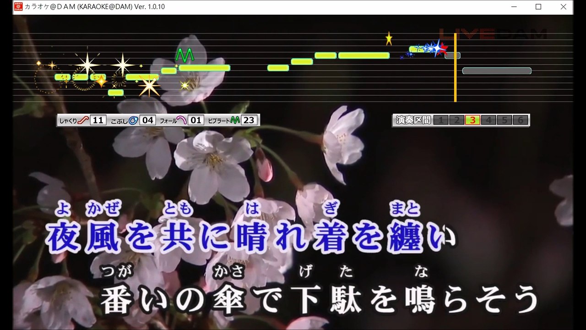586x330 pixels.
Task: Click the purple フォール curve icon
Action: (x=181, y=121)
